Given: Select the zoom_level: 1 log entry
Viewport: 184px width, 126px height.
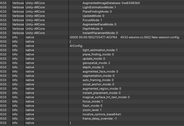Looking at the screenshot, I should click(92, 110).
